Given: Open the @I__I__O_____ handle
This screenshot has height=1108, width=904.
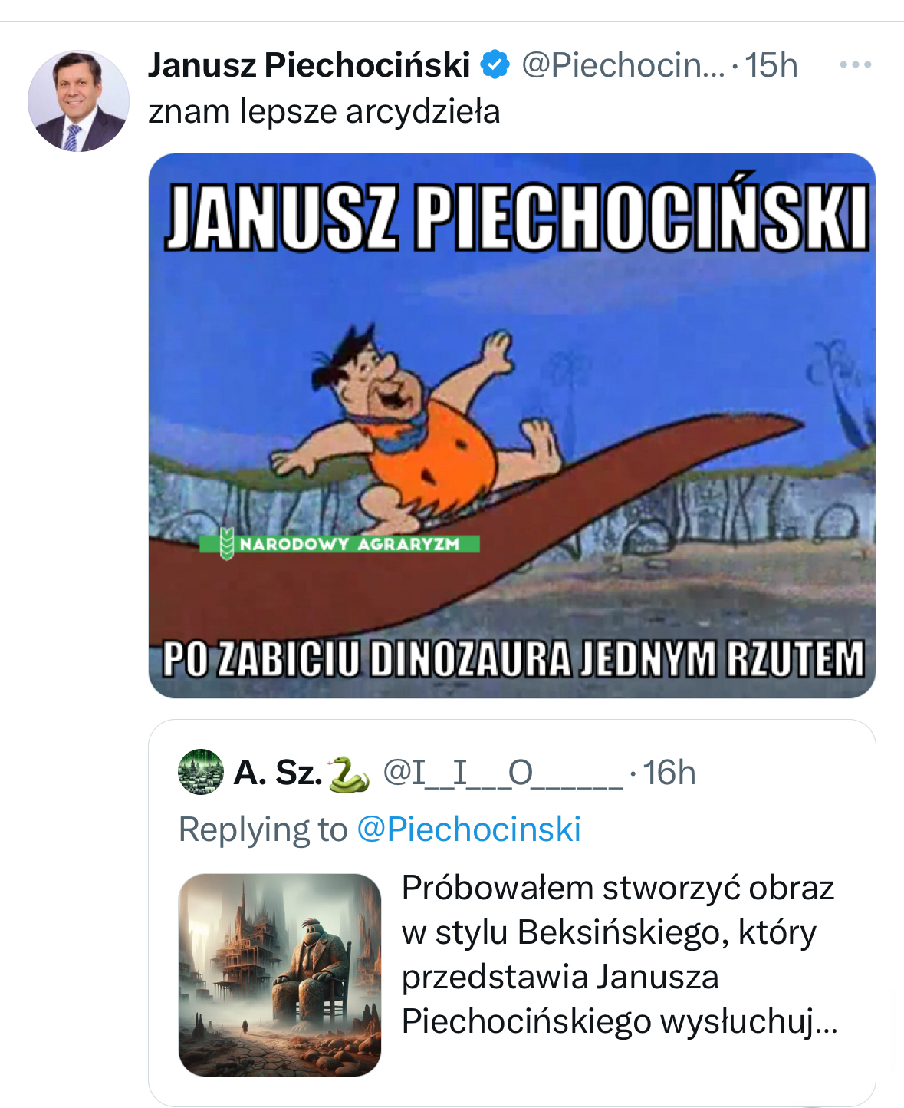Looking at the screenshot, I should tap(502, 773).
